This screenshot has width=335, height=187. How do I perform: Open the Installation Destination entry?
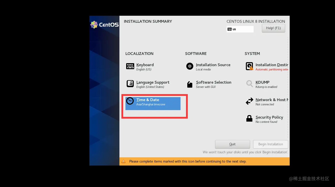(x=267, y=66)
